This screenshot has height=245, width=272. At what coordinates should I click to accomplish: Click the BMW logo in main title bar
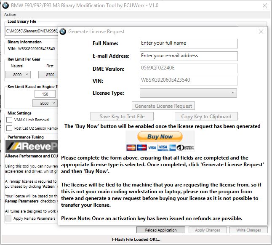(5, 5)
